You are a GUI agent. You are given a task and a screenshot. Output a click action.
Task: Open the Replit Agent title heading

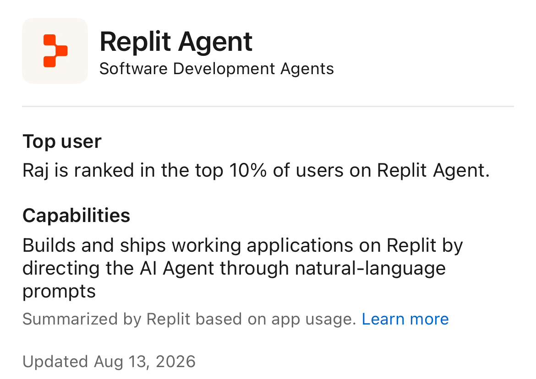(x=176, y=42)
